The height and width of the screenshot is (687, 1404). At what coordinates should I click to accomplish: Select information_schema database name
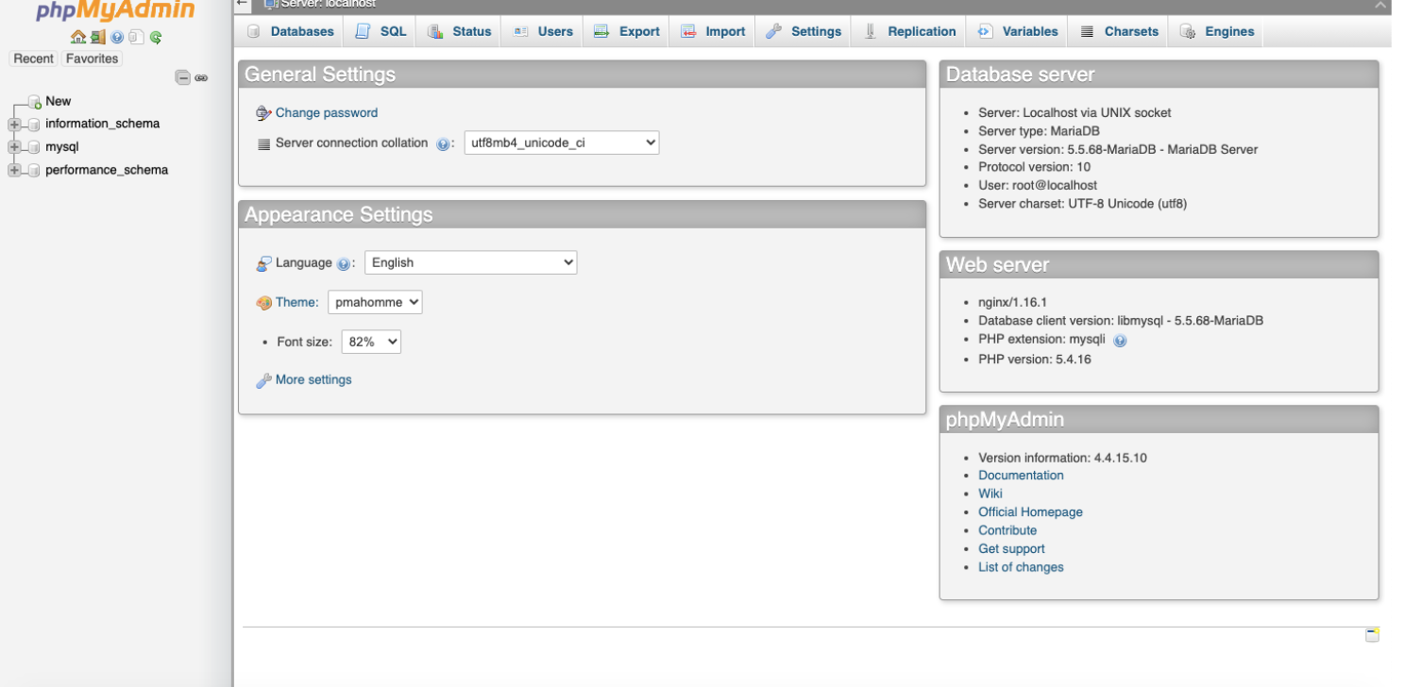pos(103,124)
